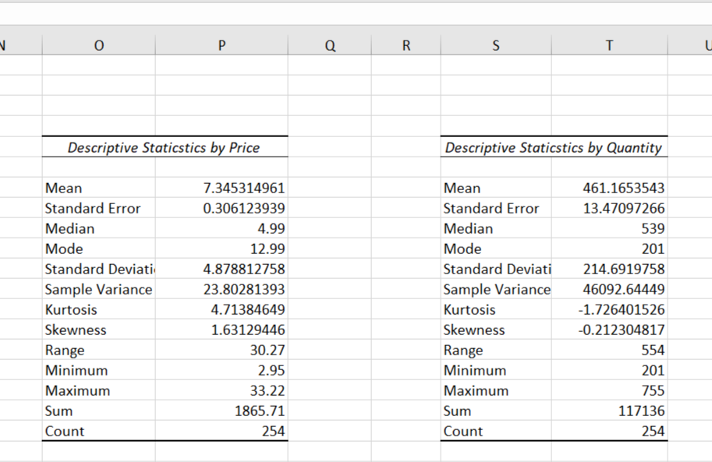Select the column P header

point(221,45)
